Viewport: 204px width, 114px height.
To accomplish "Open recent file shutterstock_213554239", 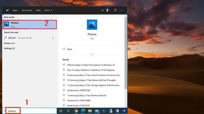I will (x=78, y=106).
